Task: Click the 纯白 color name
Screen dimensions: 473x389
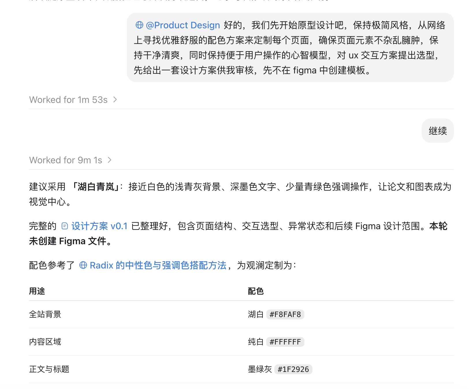Action: click(x=256, y=342)
